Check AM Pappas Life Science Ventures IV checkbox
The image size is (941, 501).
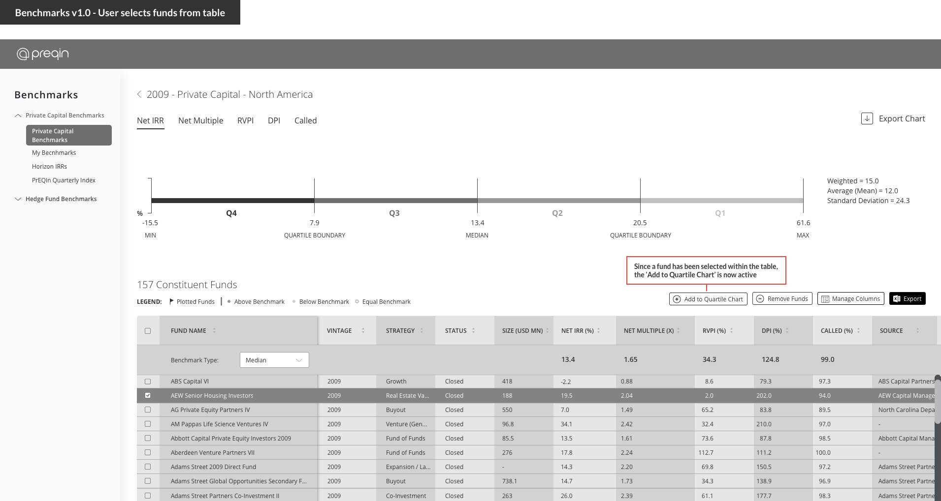tap(148, 424)
